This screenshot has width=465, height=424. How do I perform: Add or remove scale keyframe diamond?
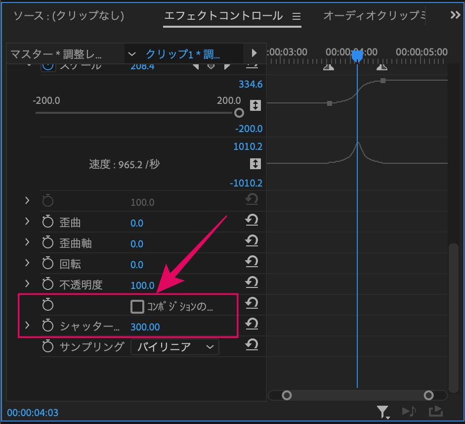pyautogui.click(x=211, y=66)
